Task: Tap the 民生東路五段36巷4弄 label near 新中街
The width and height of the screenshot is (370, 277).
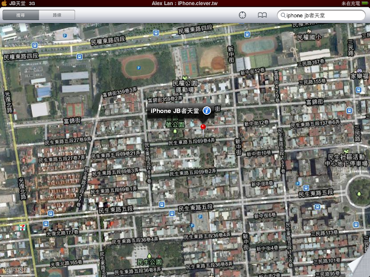Action: pos(208,236)
